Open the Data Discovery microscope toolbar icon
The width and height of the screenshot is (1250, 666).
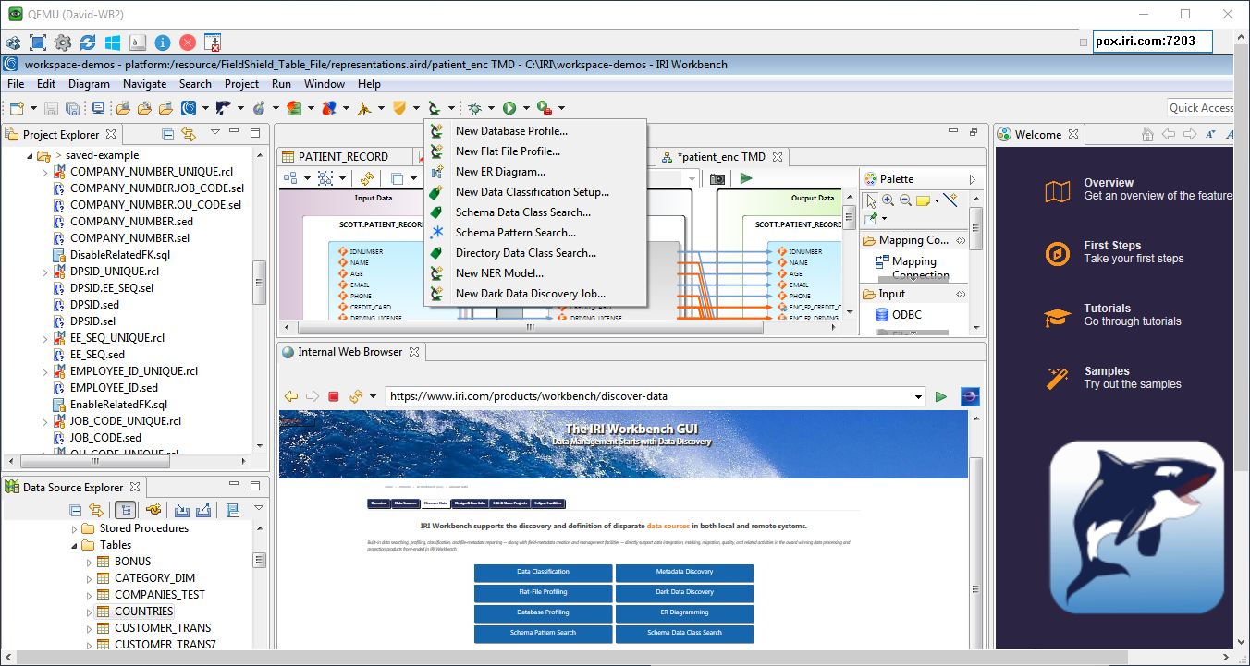(x=434, y=108)
